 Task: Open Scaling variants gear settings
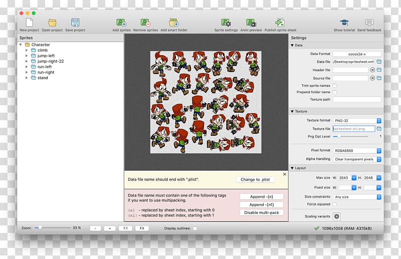coord(337,216)
